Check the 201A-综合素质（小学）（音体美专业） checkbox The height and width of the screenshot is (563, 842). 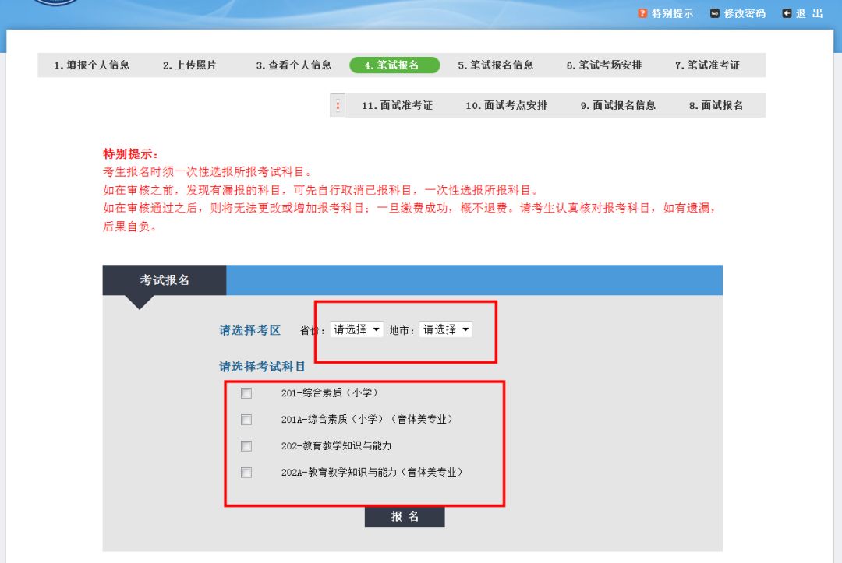[x=247, y=420]
